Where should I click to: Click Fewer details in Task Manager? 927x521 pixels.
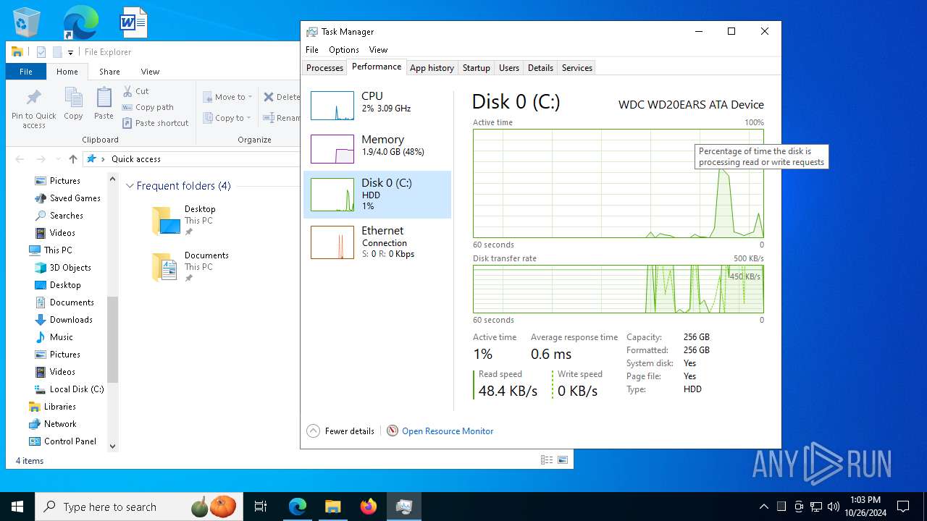[340, 431]
